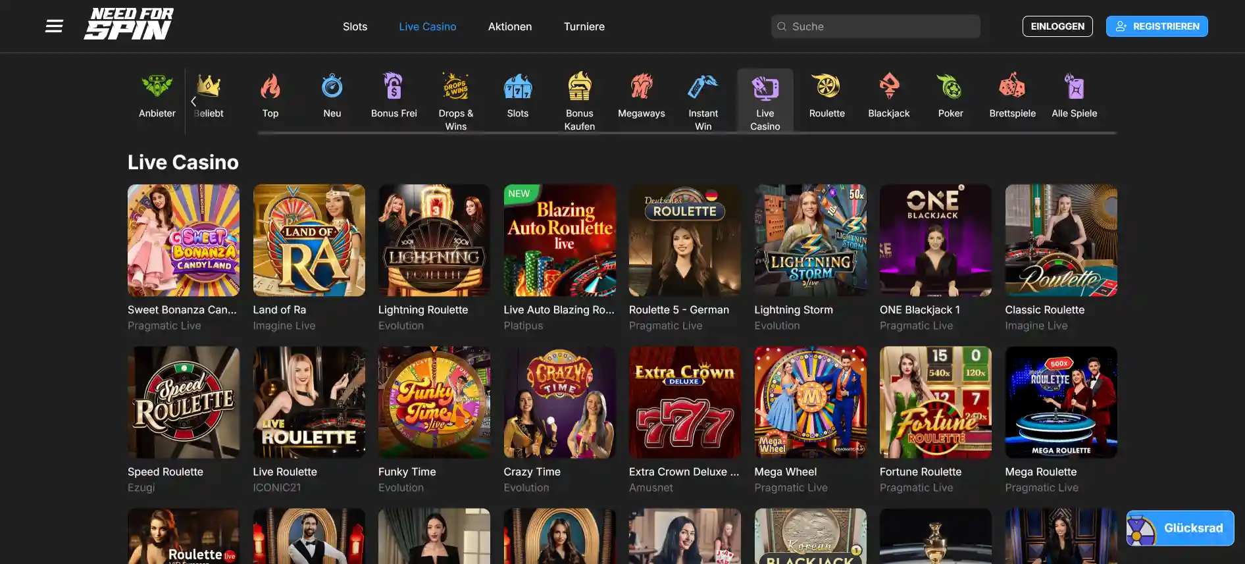This screenshot has height=564, width=1245.
Task: Launch the Classic Roulette game
Action: click(x=1061, y=240)
